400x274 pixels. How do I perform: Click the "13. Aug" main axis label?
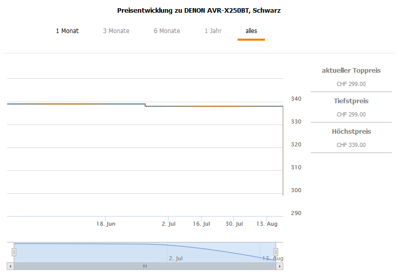(266, 224)
